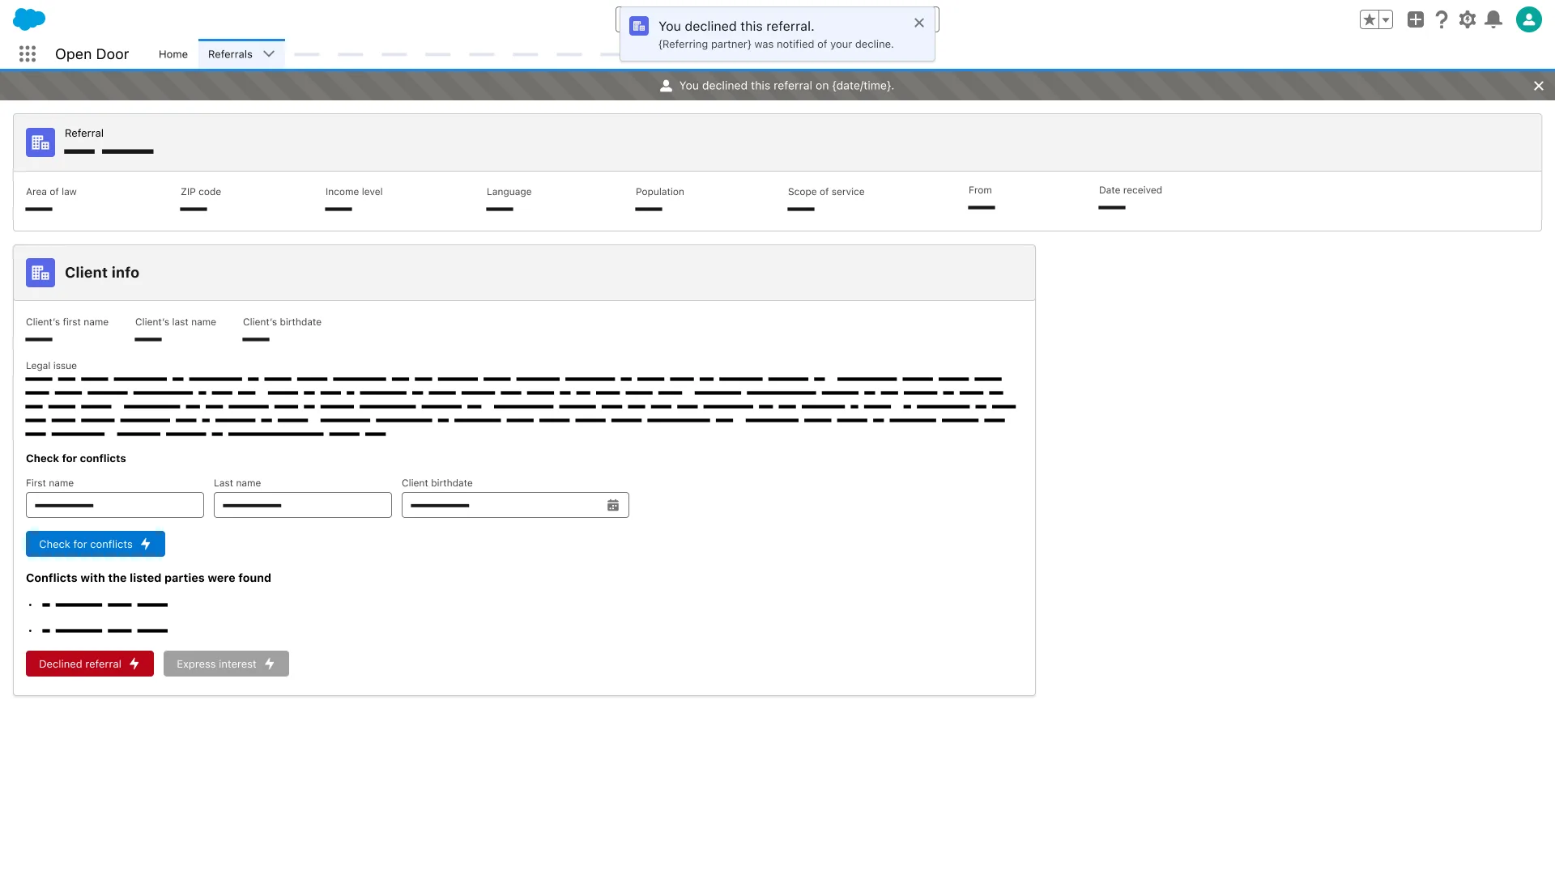Click the 'From' field label
This screenshot has height=874, width=1555.
point(980,190)
